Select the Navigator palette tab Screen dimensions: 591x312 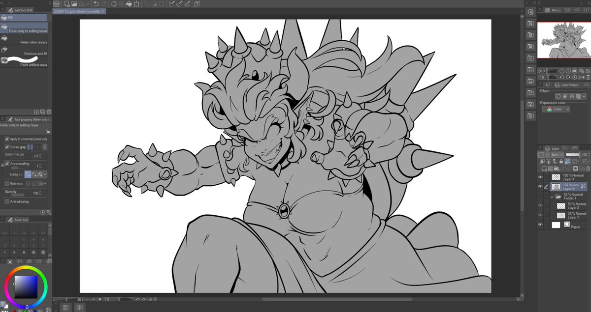[553, 10]
